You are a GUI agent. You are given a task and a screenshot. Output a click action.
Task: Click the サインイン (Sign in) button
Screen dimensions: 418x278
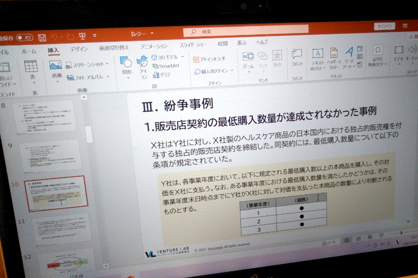[384, 26]
